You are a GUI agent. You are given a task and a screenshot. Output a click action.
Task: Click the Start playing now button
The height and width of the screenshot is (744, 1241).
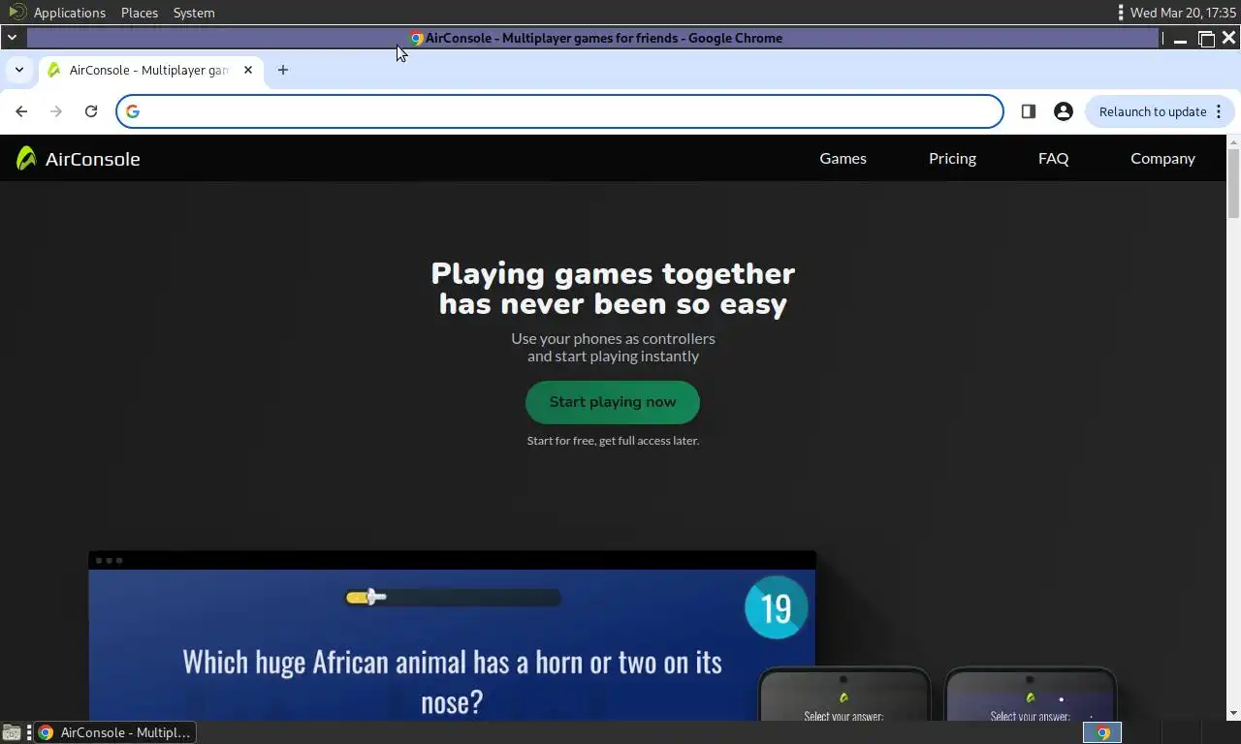click(613, 402)
